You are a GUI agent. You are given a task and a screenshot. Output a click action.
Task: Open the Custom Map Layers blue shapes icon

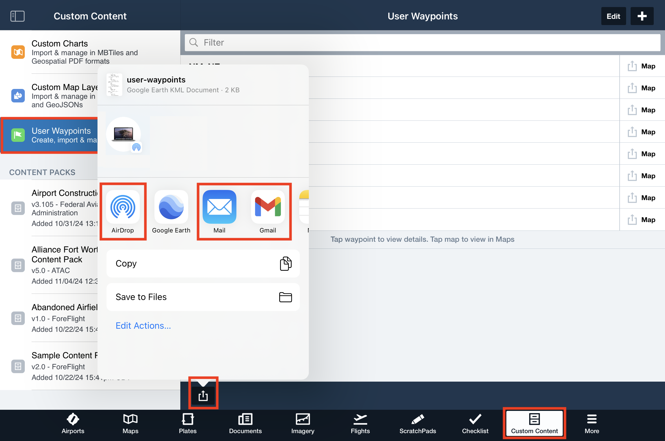click(18, 96)
